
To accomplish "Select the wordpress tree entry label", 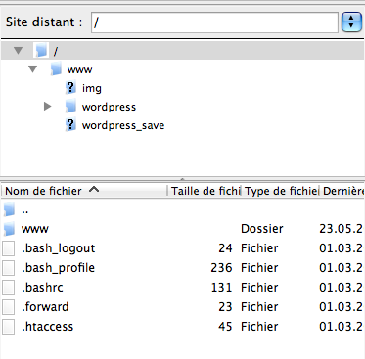I will click(109, 107).
